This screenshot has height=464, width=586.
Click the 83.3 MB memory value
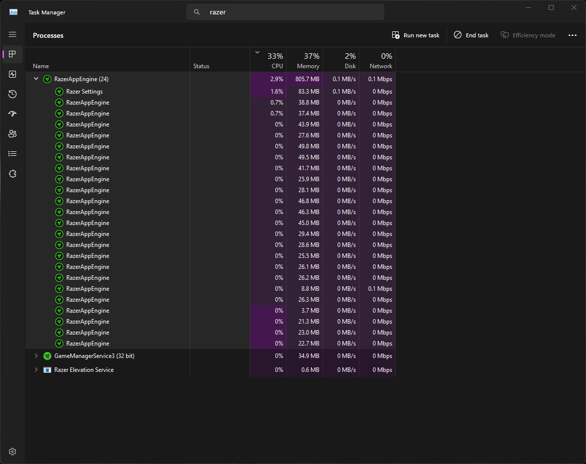click(309, 92)
